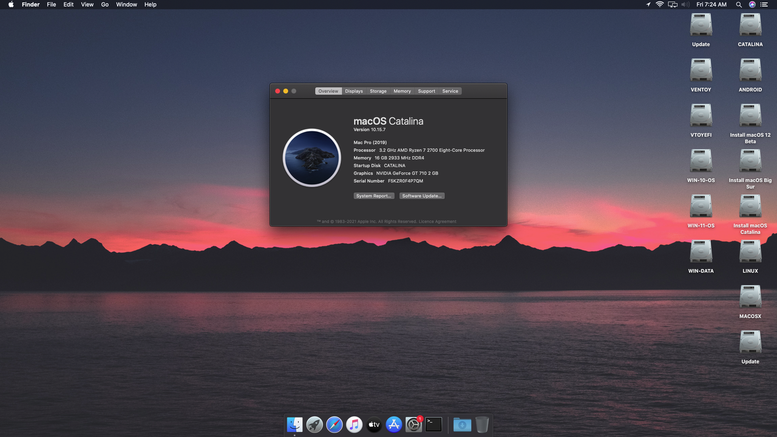Open the Go menu in the menu bar
The image size is (777, 437).
point(104,4)
